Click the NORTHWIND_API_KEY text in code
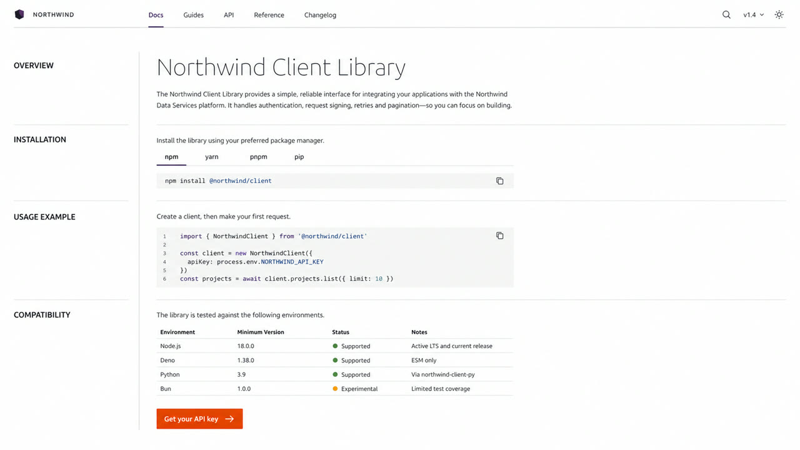This screenshot has width=800, height=450. (292, 262)
